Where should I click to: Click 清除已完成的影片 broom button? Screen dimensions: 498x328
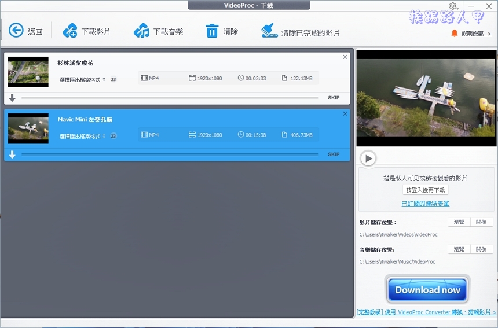[300, 31]
